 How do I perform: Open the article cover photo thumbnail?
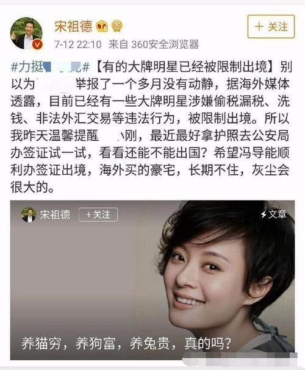pyautogui.click(x=152, y=280)
